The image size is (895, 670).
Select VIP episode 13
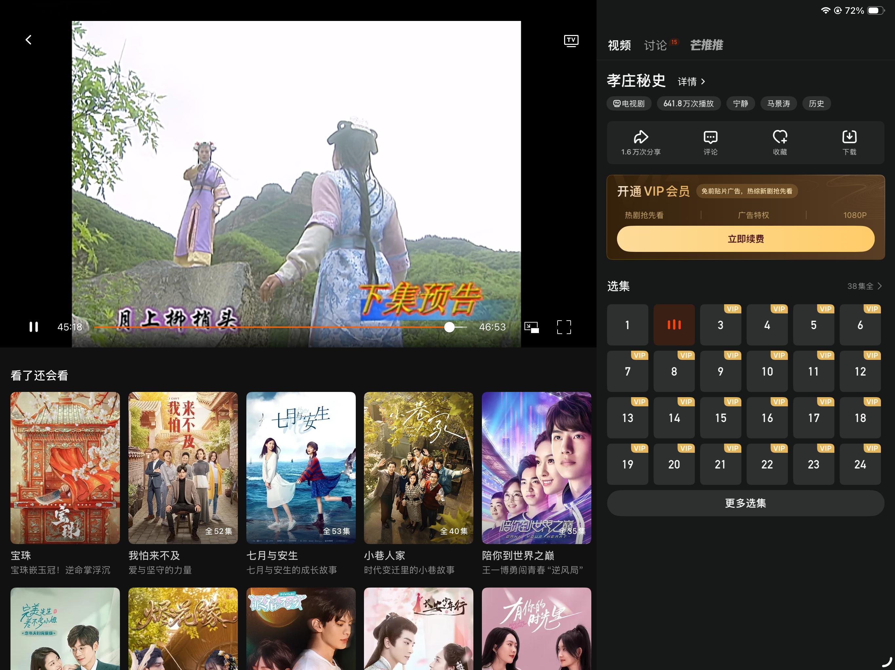(628, 418)
